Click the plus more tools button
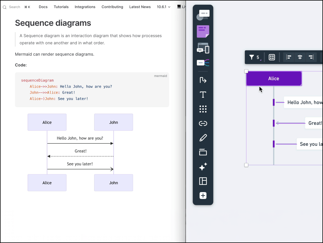The height and width of the screenshot is (243, 323). [x=203, y=195]
